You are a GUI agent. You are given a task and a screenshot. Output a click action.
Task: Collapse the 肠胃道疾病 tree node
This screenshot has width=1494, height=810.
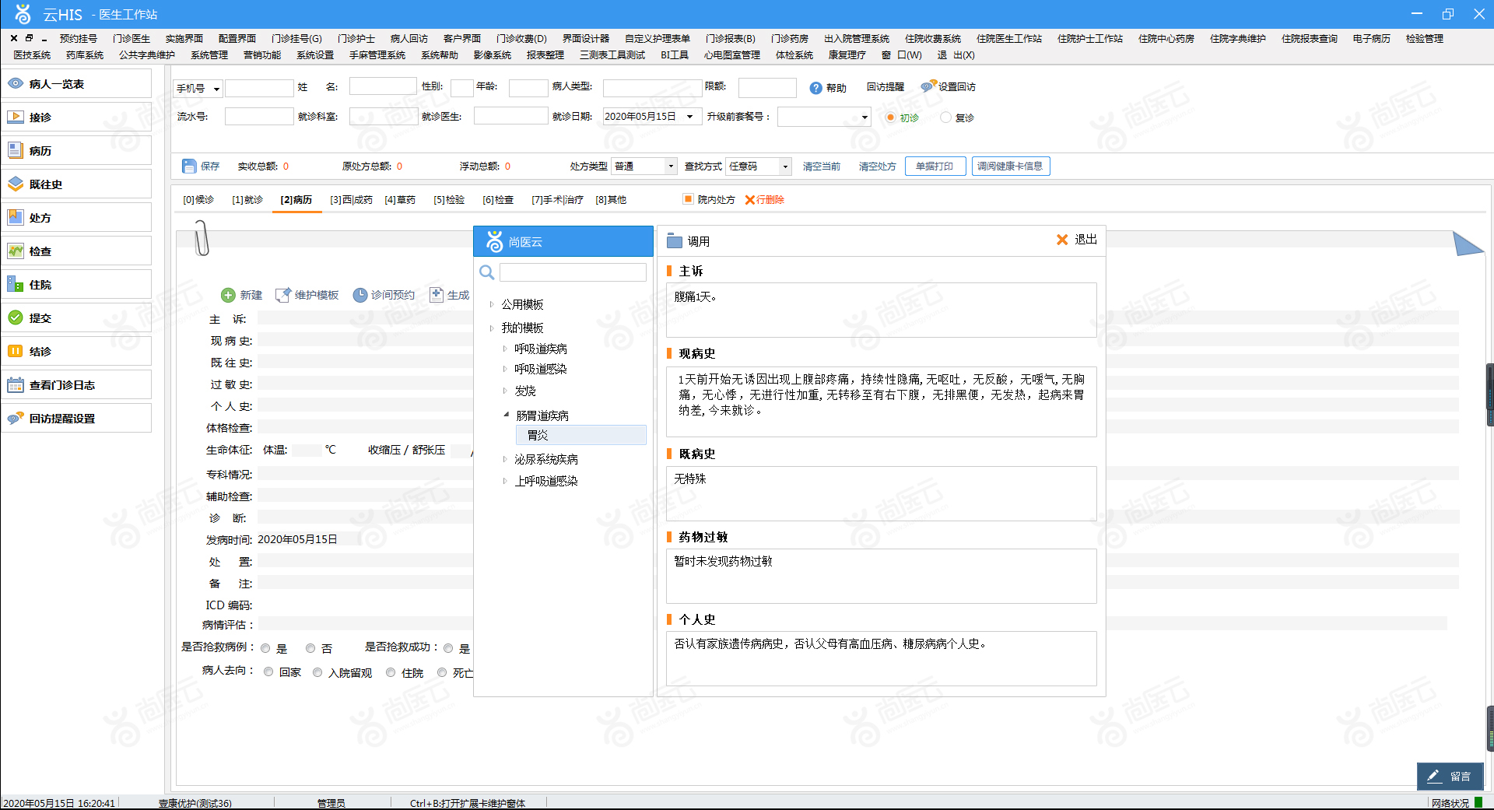506,416
